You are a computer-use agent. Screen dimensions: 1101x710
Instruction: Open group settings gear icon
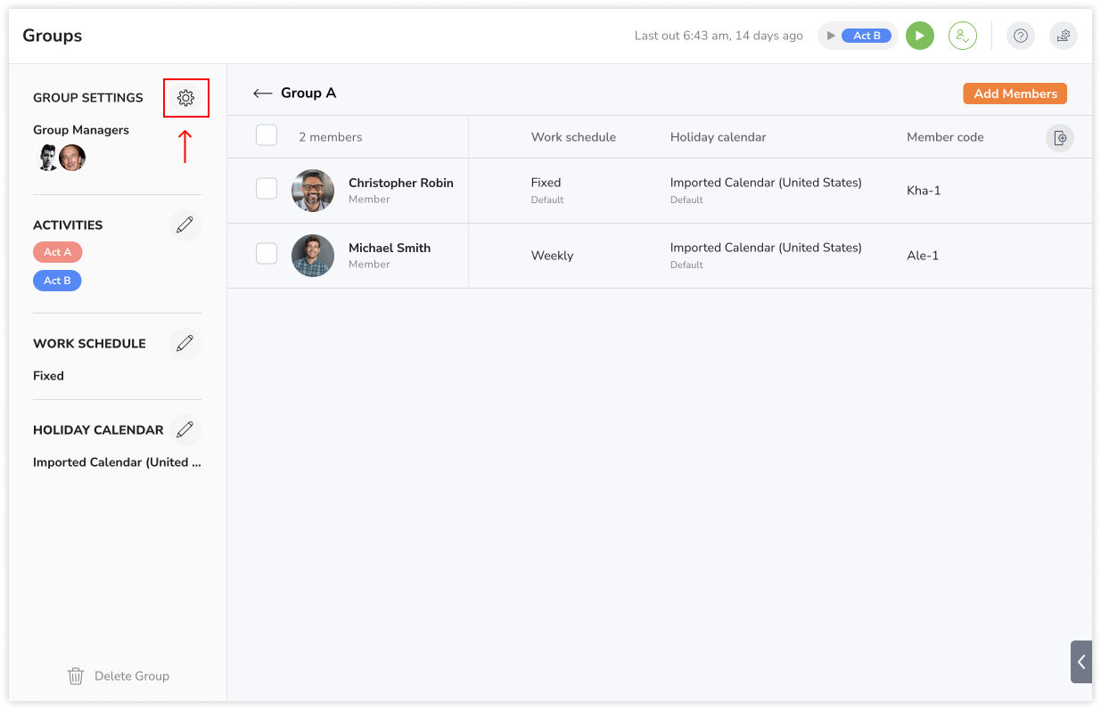(185, 98)
